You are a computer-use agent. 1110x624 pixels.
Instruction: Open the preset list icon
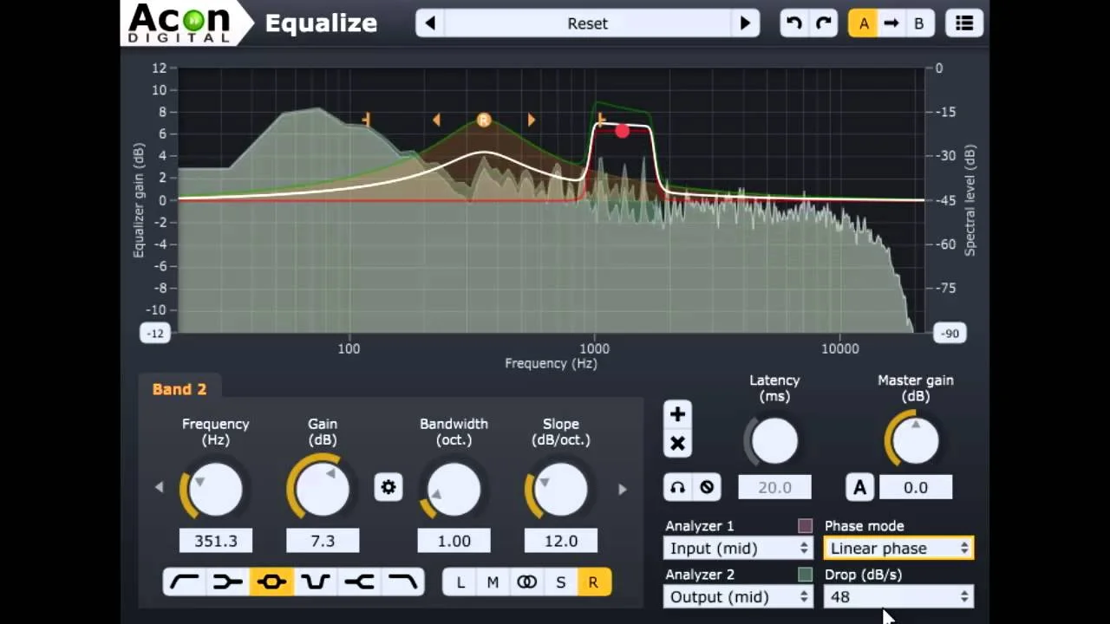(964, 23)
